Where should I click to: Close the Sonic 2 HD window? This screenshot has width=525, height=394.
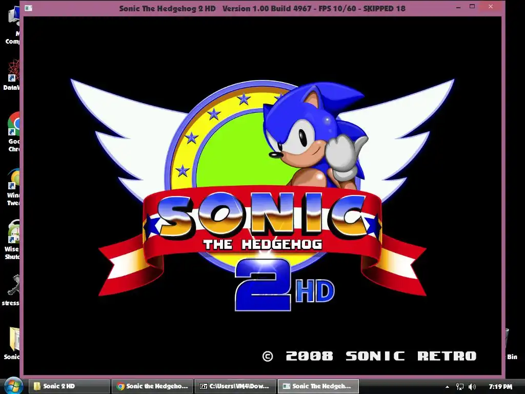click(491, 6)
